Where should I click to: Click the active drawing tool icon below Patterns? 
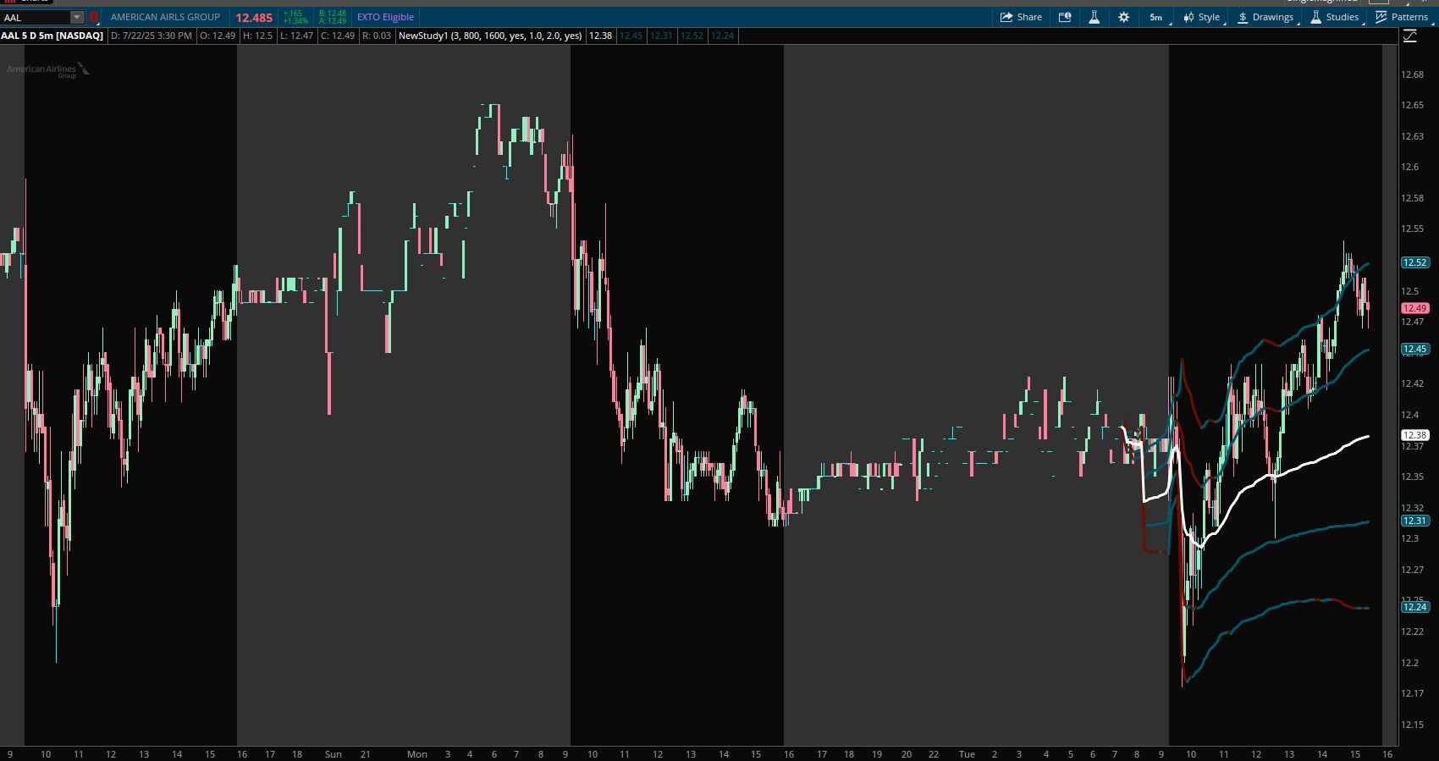[1410, 36]
